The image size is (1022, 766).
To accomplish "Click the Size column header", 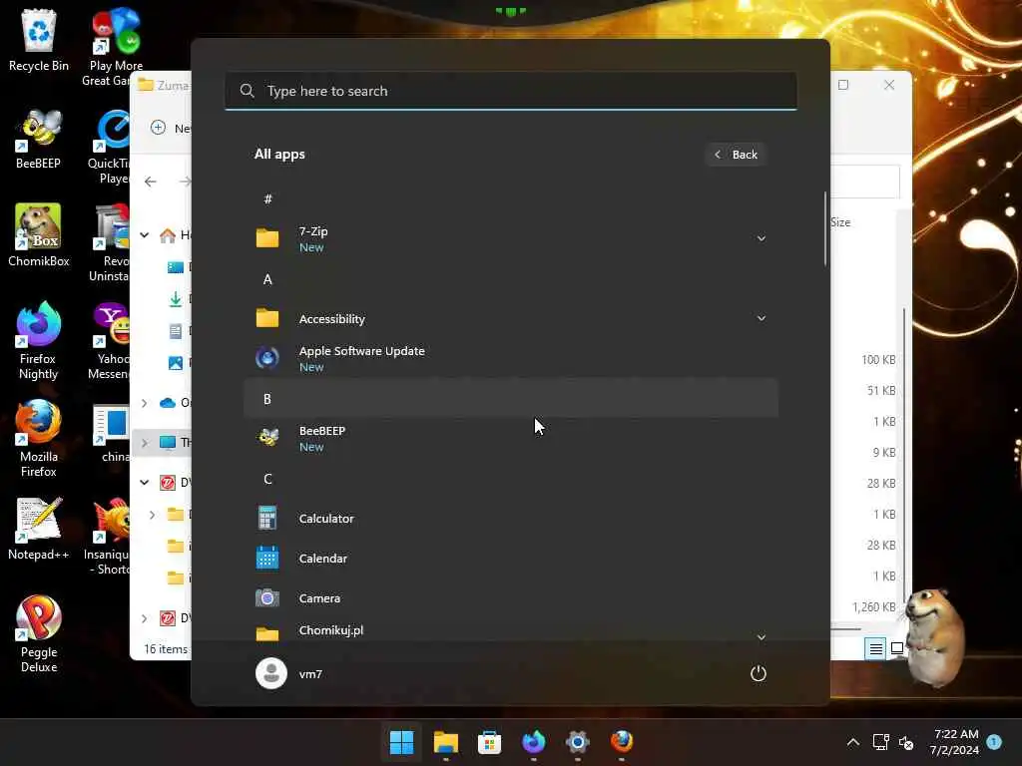I will click(x=840, y=222).
